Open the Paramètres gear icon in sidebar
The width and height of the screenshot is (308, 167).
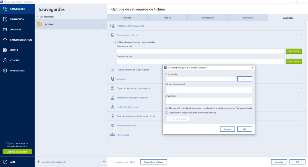click(x=5, y=71)
